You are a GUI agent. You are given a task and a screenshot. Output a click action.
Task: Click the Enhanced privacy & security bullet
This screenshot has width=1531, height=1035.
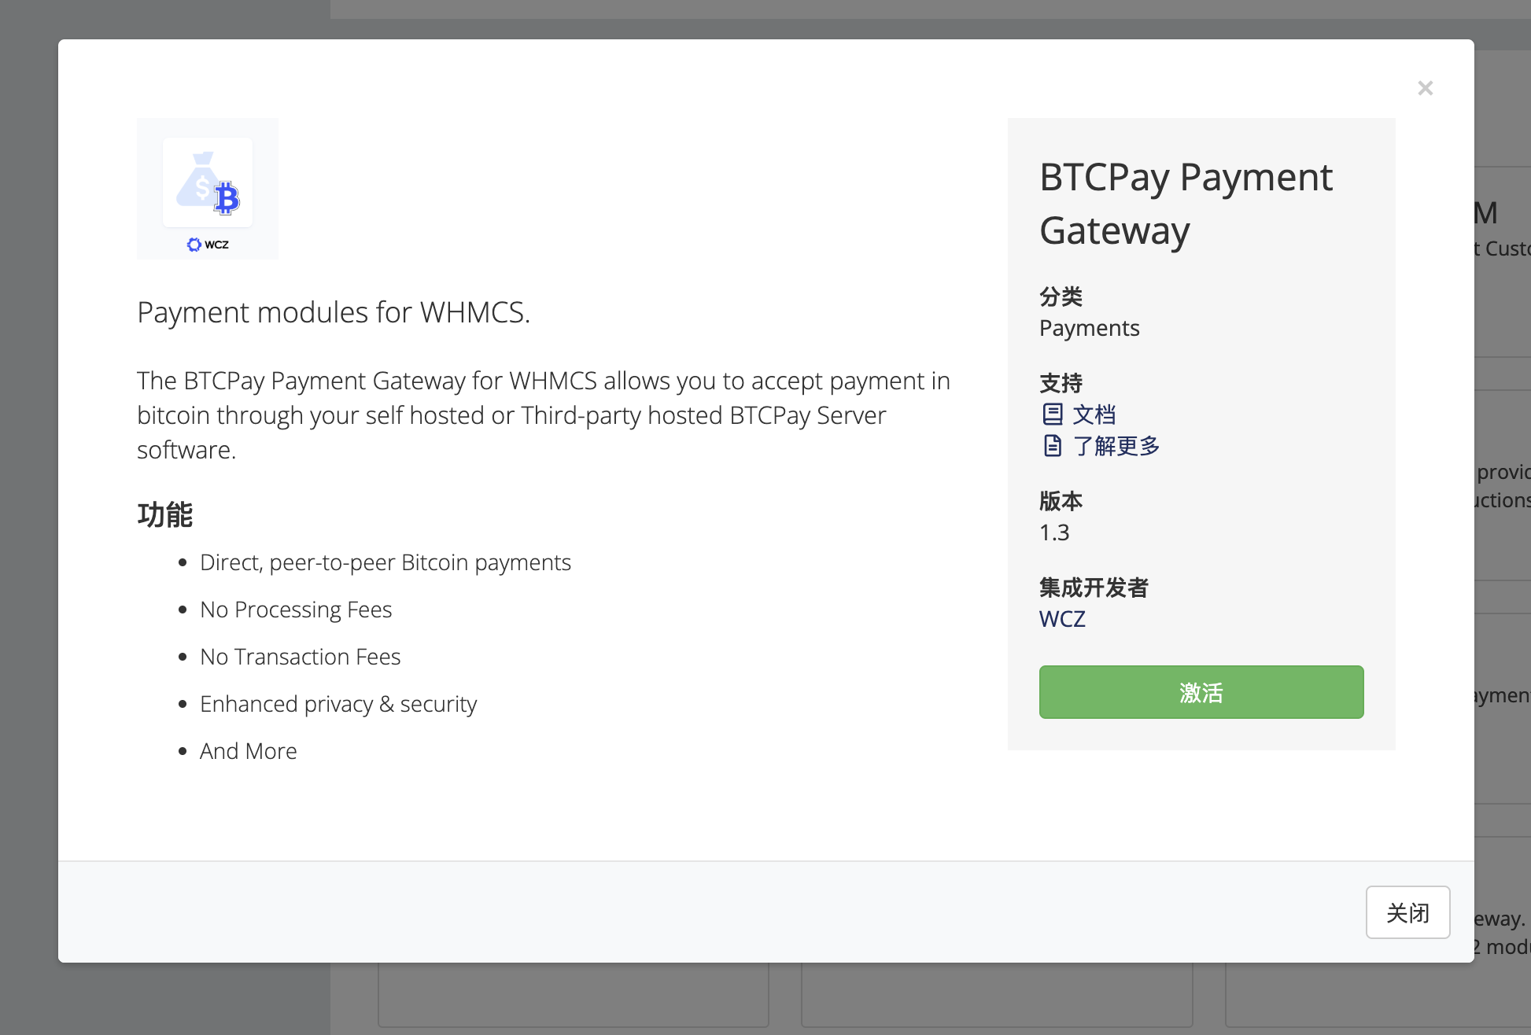tap(338, 704)
